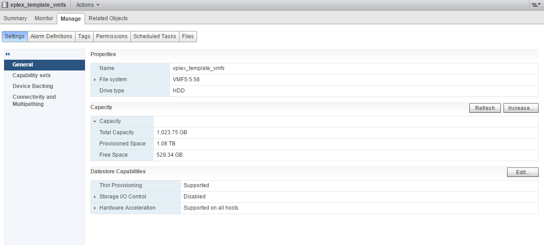Open the Monitor tab
Screen dimensions: 544x246
coord(44,18)
